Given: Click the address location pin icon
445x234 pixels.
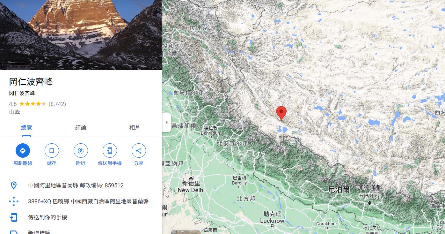Looking at the screenshot, I should (x=13, y=185).
